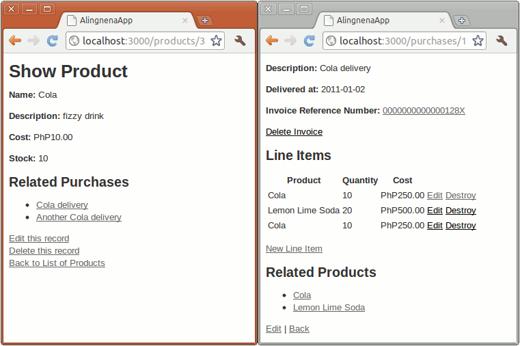This screenshot has height=346, width=520.
Task: Destroy the Lemon Lime Soda line item
Action: point(461,211)
